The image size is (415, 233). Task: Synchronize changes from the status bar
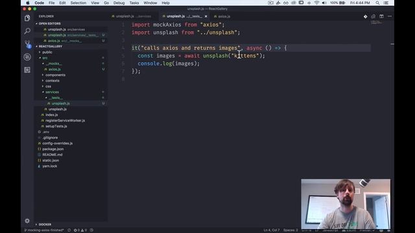click(69, 230)
